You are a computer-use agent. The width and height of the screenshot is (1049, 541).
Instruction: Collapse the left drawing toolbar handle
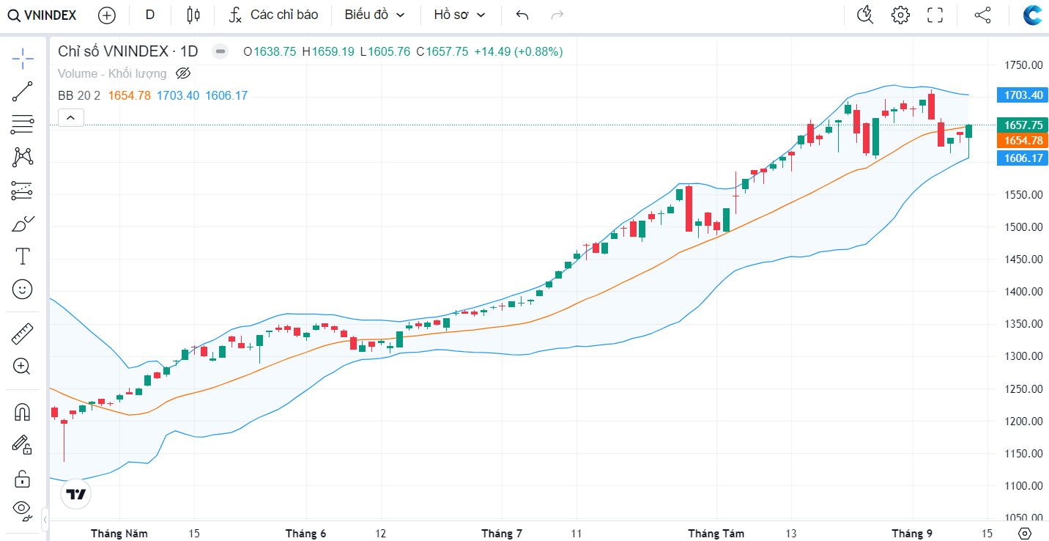click(x=45, y=520)
